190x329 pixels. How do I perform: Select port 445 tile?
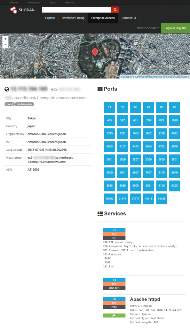tap(110, 120)
